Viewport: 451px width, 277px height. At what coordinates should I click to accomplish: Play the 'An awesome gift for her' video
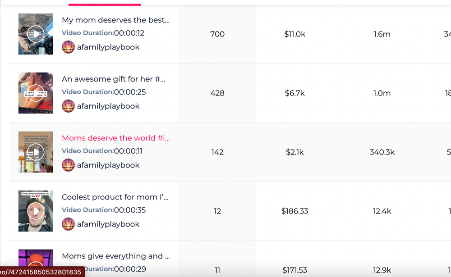point(36,93)
